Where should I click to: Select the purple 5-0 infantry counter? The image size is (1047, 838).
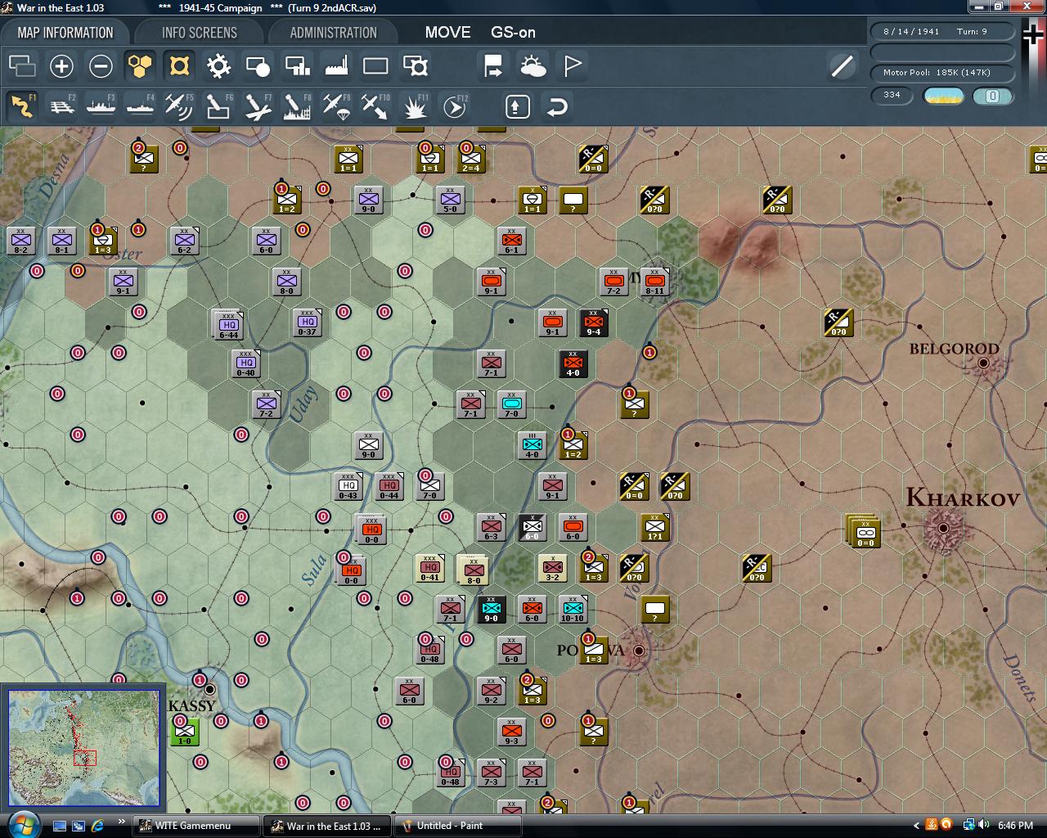[x=450, y=200]
